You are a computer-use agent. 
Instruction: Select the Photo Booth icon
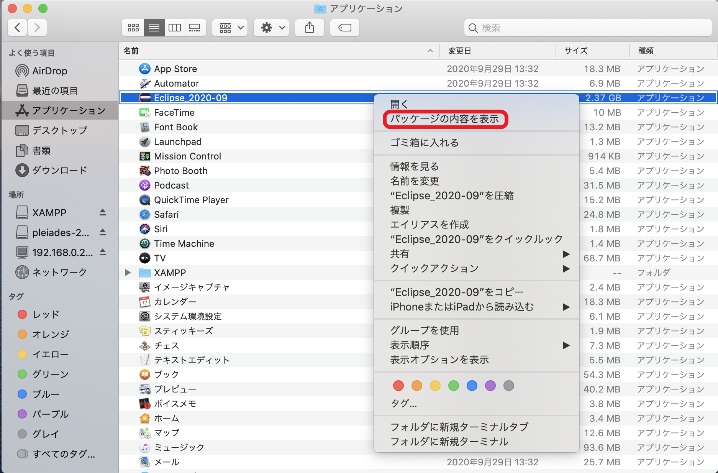coord(144,171)
